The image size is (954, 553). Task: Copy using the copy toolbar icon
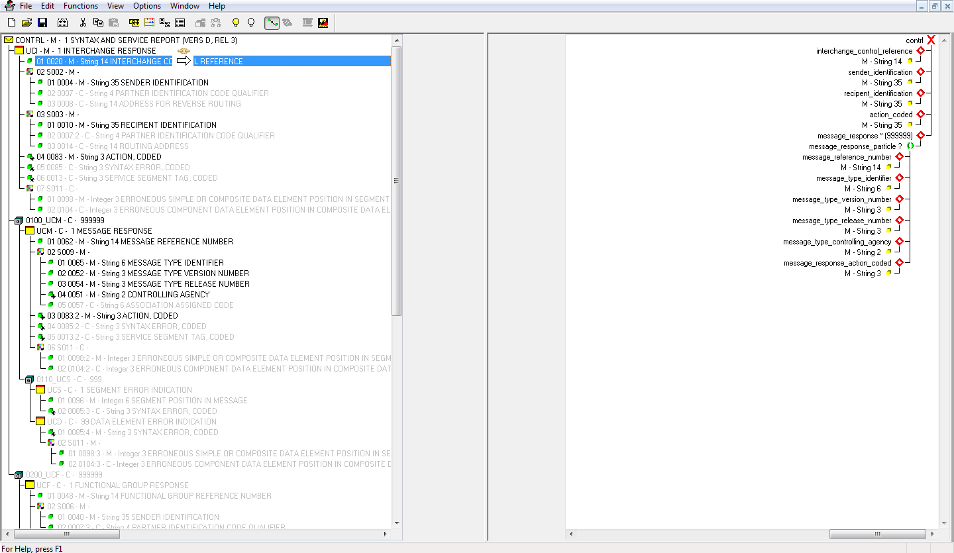click(99, 22)
